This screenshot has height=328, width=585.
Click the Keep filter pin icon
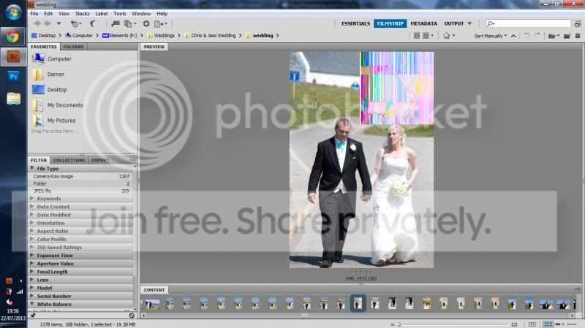click(34, 316)
